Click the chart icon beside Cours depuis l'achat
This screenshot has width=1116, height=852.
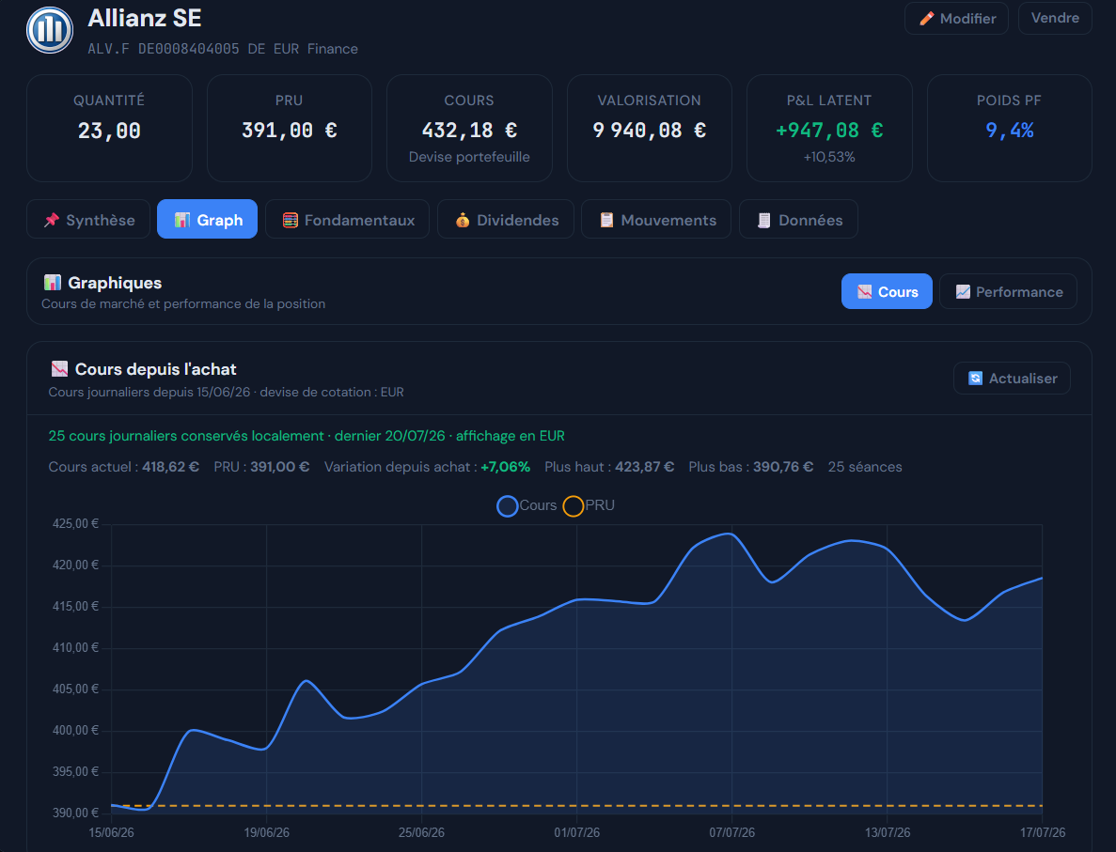click(x=60, y=368)
